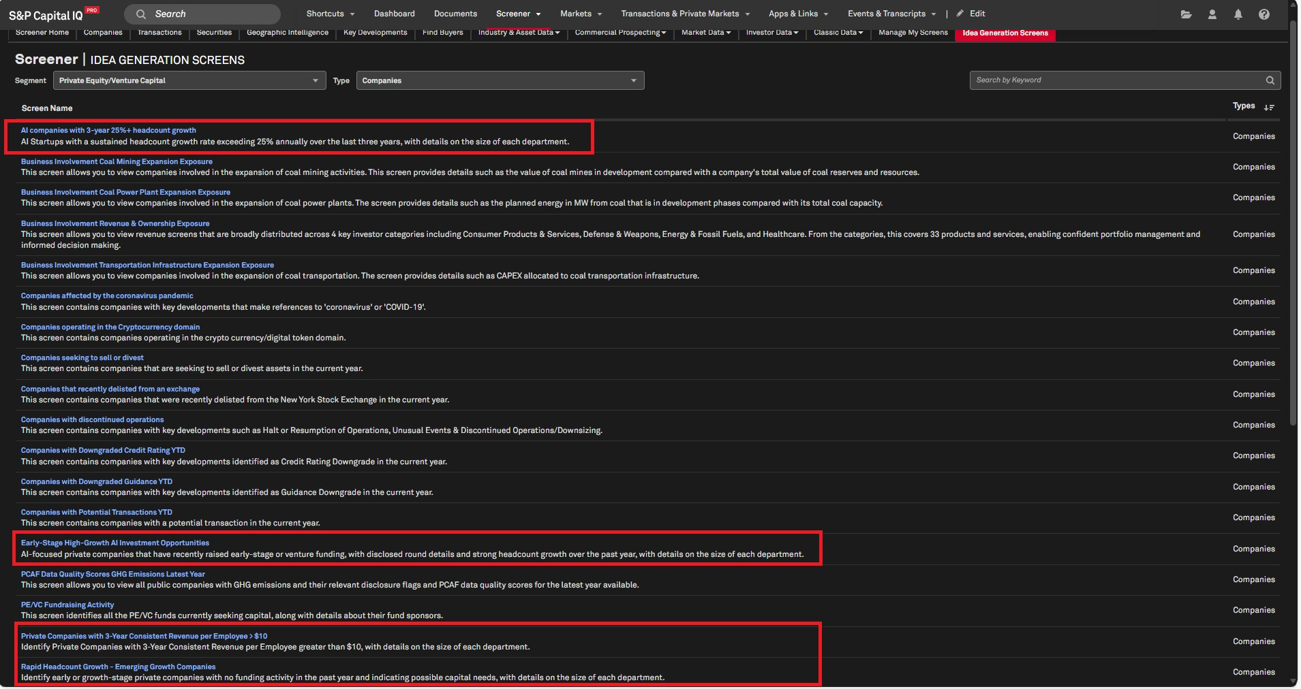Open the Type dropdown showing Companies
Image resolution: width=1301 pixels, height=689 pixels.
click(x=500, y=80)
